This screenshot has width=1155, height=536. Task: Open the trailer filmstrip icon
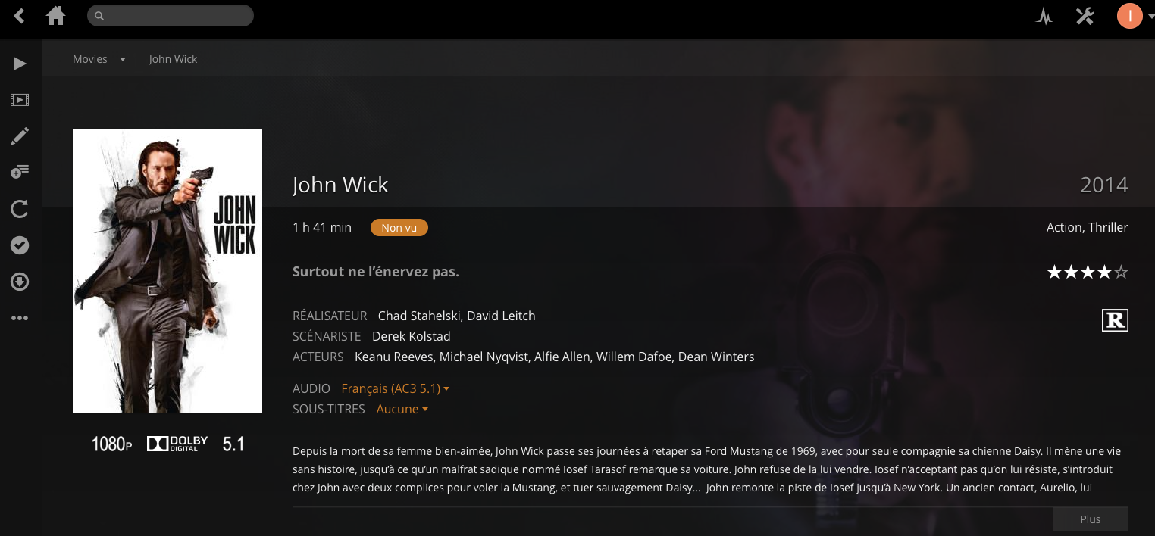(x=20, y=100)
